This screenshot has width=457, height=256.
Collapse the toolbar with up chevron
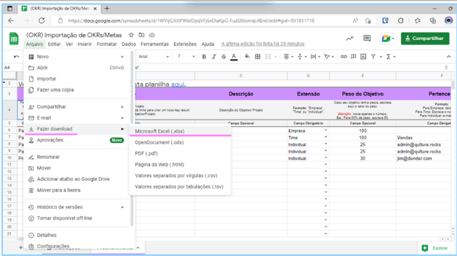448,57
